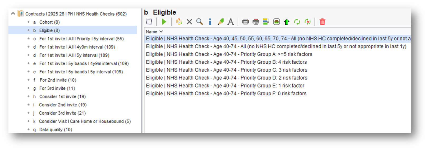Select report Priority Group D: 2 risk factors
The width and height of the screenshot is (428, 150).
click(x=227, y=78)
